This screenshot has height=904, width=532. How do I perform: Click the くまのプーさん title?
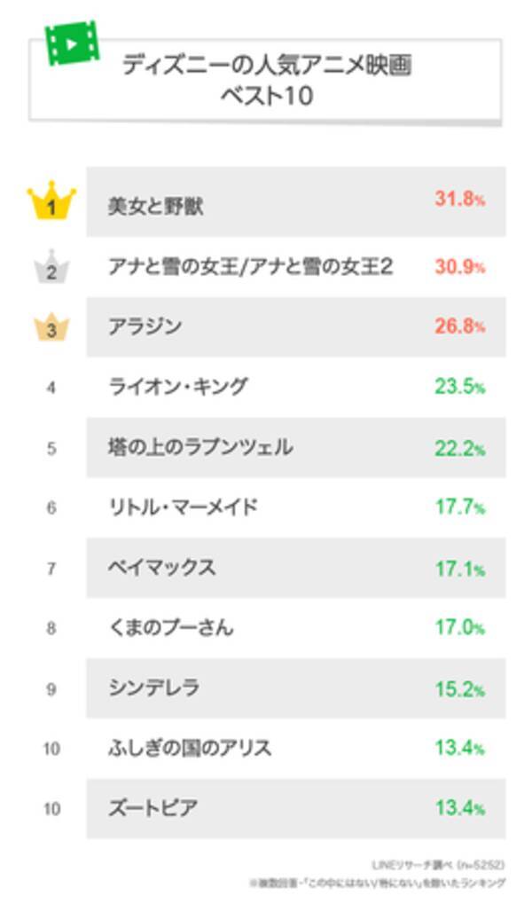tap(170, 628)
